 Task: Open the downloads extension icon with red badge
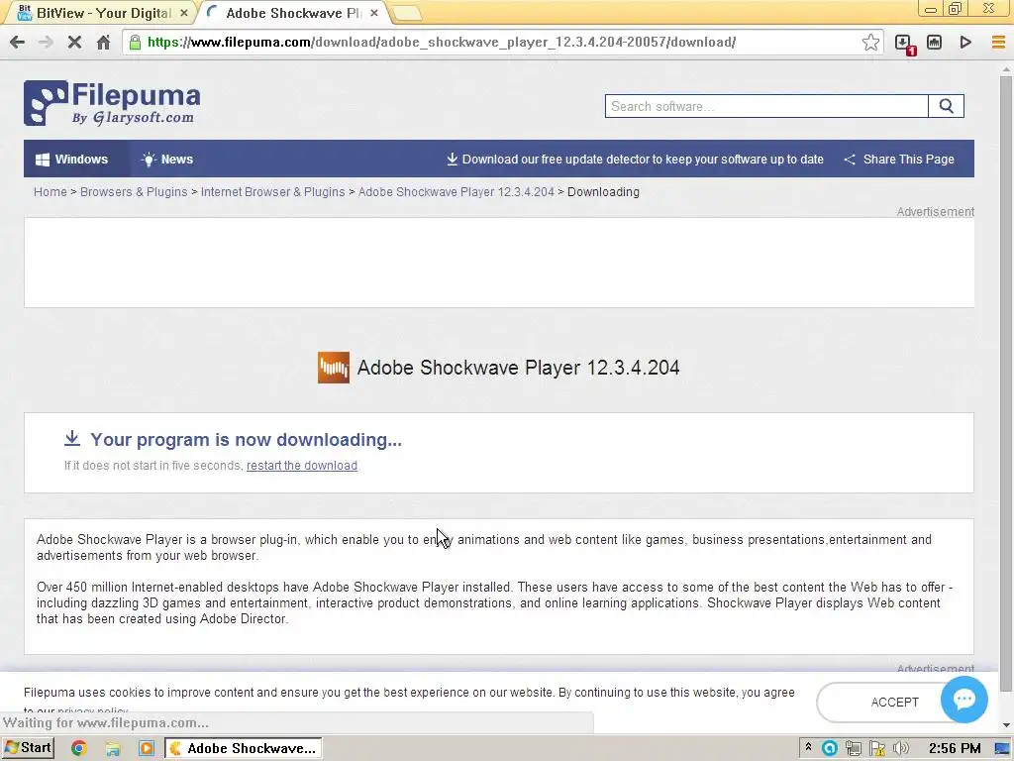905,44
